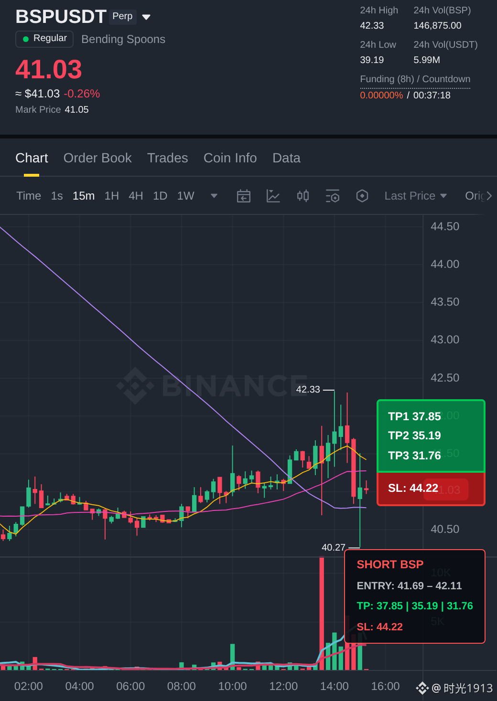This screenshot has height=701, width=497.
Task: Click the 42.33 high price marker on chart
Action: pos(308,389)
